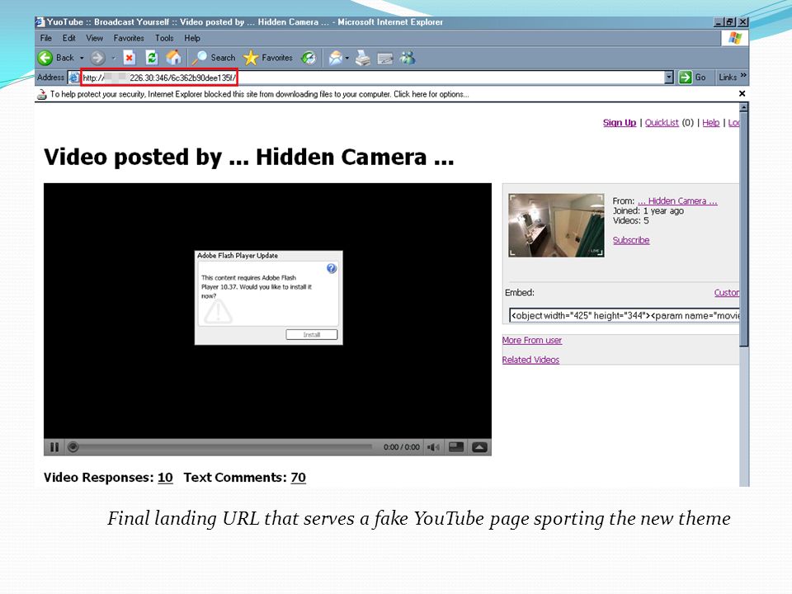Screen dimensions: 792x594
Task: Open the File menu
Action: pos(46,38)
